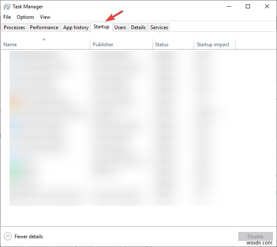Minimize the Task Manager window
Viewport: 277px width, 247px height.
(229, 7)
